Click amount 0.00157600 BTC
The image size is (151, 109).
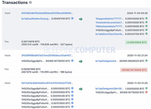pyautogui.click(x=61, y=103)
